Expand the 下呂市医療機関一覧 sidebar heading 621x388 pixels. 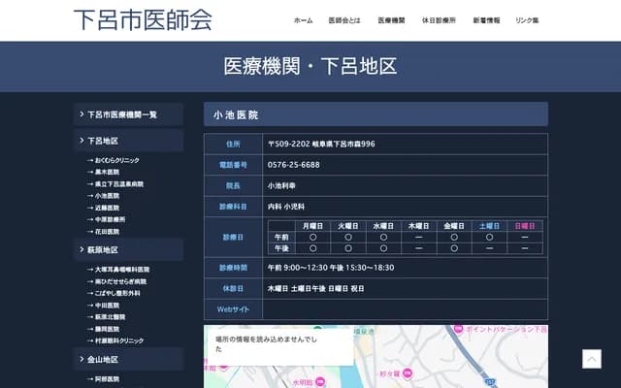point(128,114)
